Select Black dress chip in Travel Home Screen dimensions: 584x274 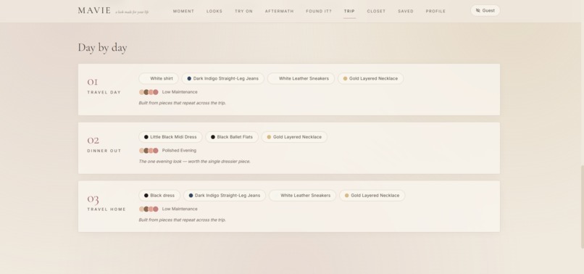click(x=159, y=195)
